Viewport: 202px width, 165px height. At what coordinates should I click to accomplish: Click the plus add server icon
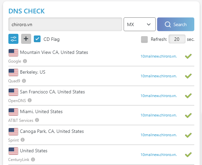click(26, 39)
